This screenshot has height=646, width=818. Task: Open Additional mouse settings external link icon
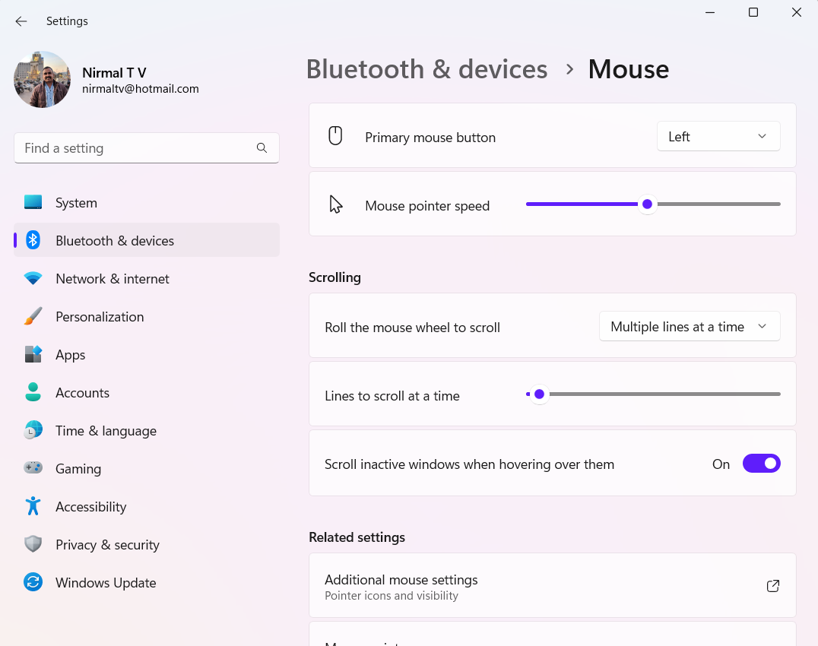point(772,586)
